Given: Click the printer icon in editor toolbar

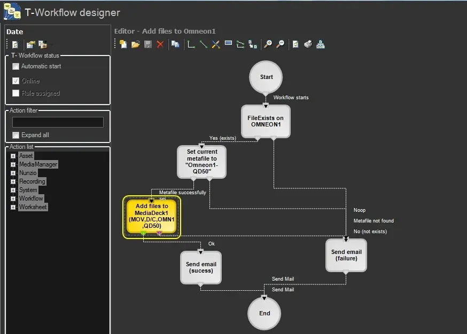Looking at the screenshot, I should (x=308, y=44).
